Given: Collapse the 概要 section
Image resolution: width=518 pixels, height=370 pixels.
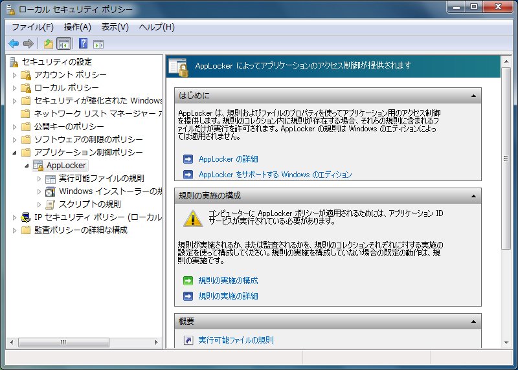Looking at the screenshot, I should click(473, 321).
